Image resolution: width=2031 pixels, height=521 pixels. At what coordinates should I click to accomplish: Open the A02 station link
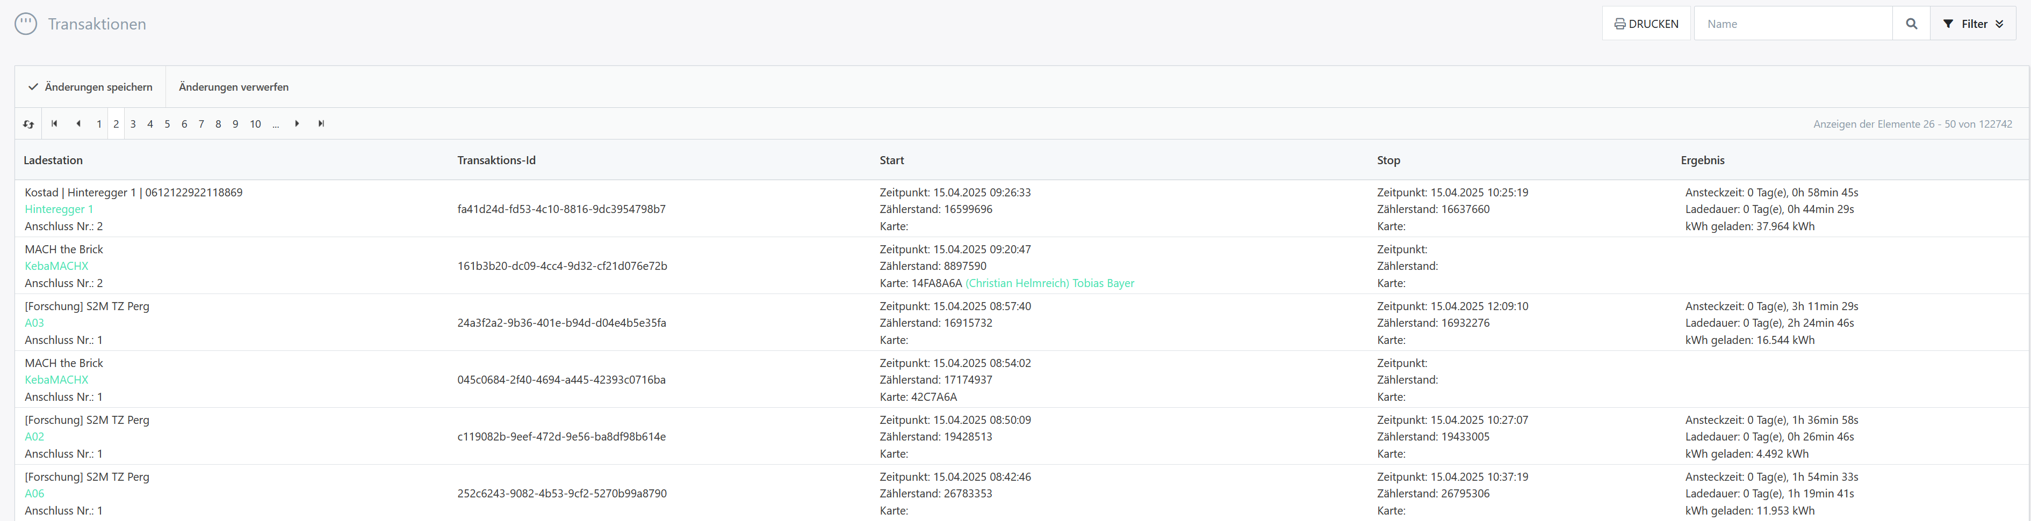coord(35,436)
